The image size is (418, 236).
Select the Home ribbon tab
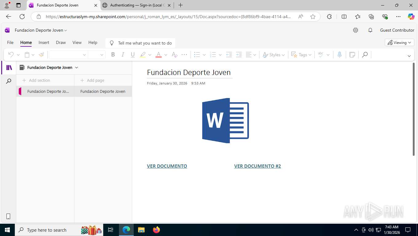(x=26, y=43)
